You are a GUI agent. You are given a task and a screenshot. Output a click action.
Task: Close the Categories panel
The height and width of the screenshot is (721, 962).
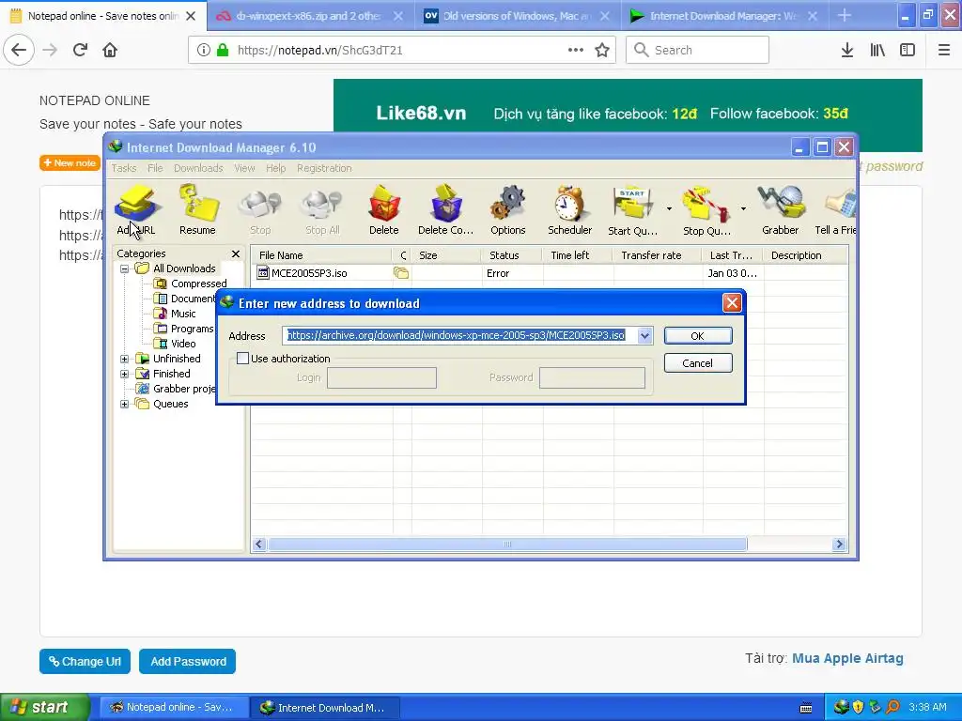click(x=236, y=253)
